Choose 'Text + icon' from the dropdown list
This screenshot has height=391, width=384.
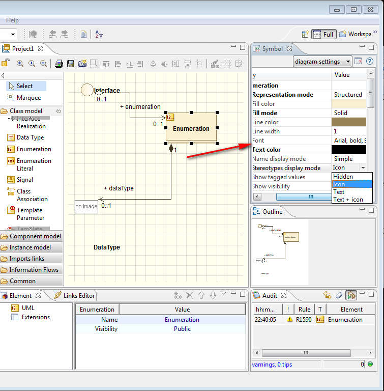348,200
